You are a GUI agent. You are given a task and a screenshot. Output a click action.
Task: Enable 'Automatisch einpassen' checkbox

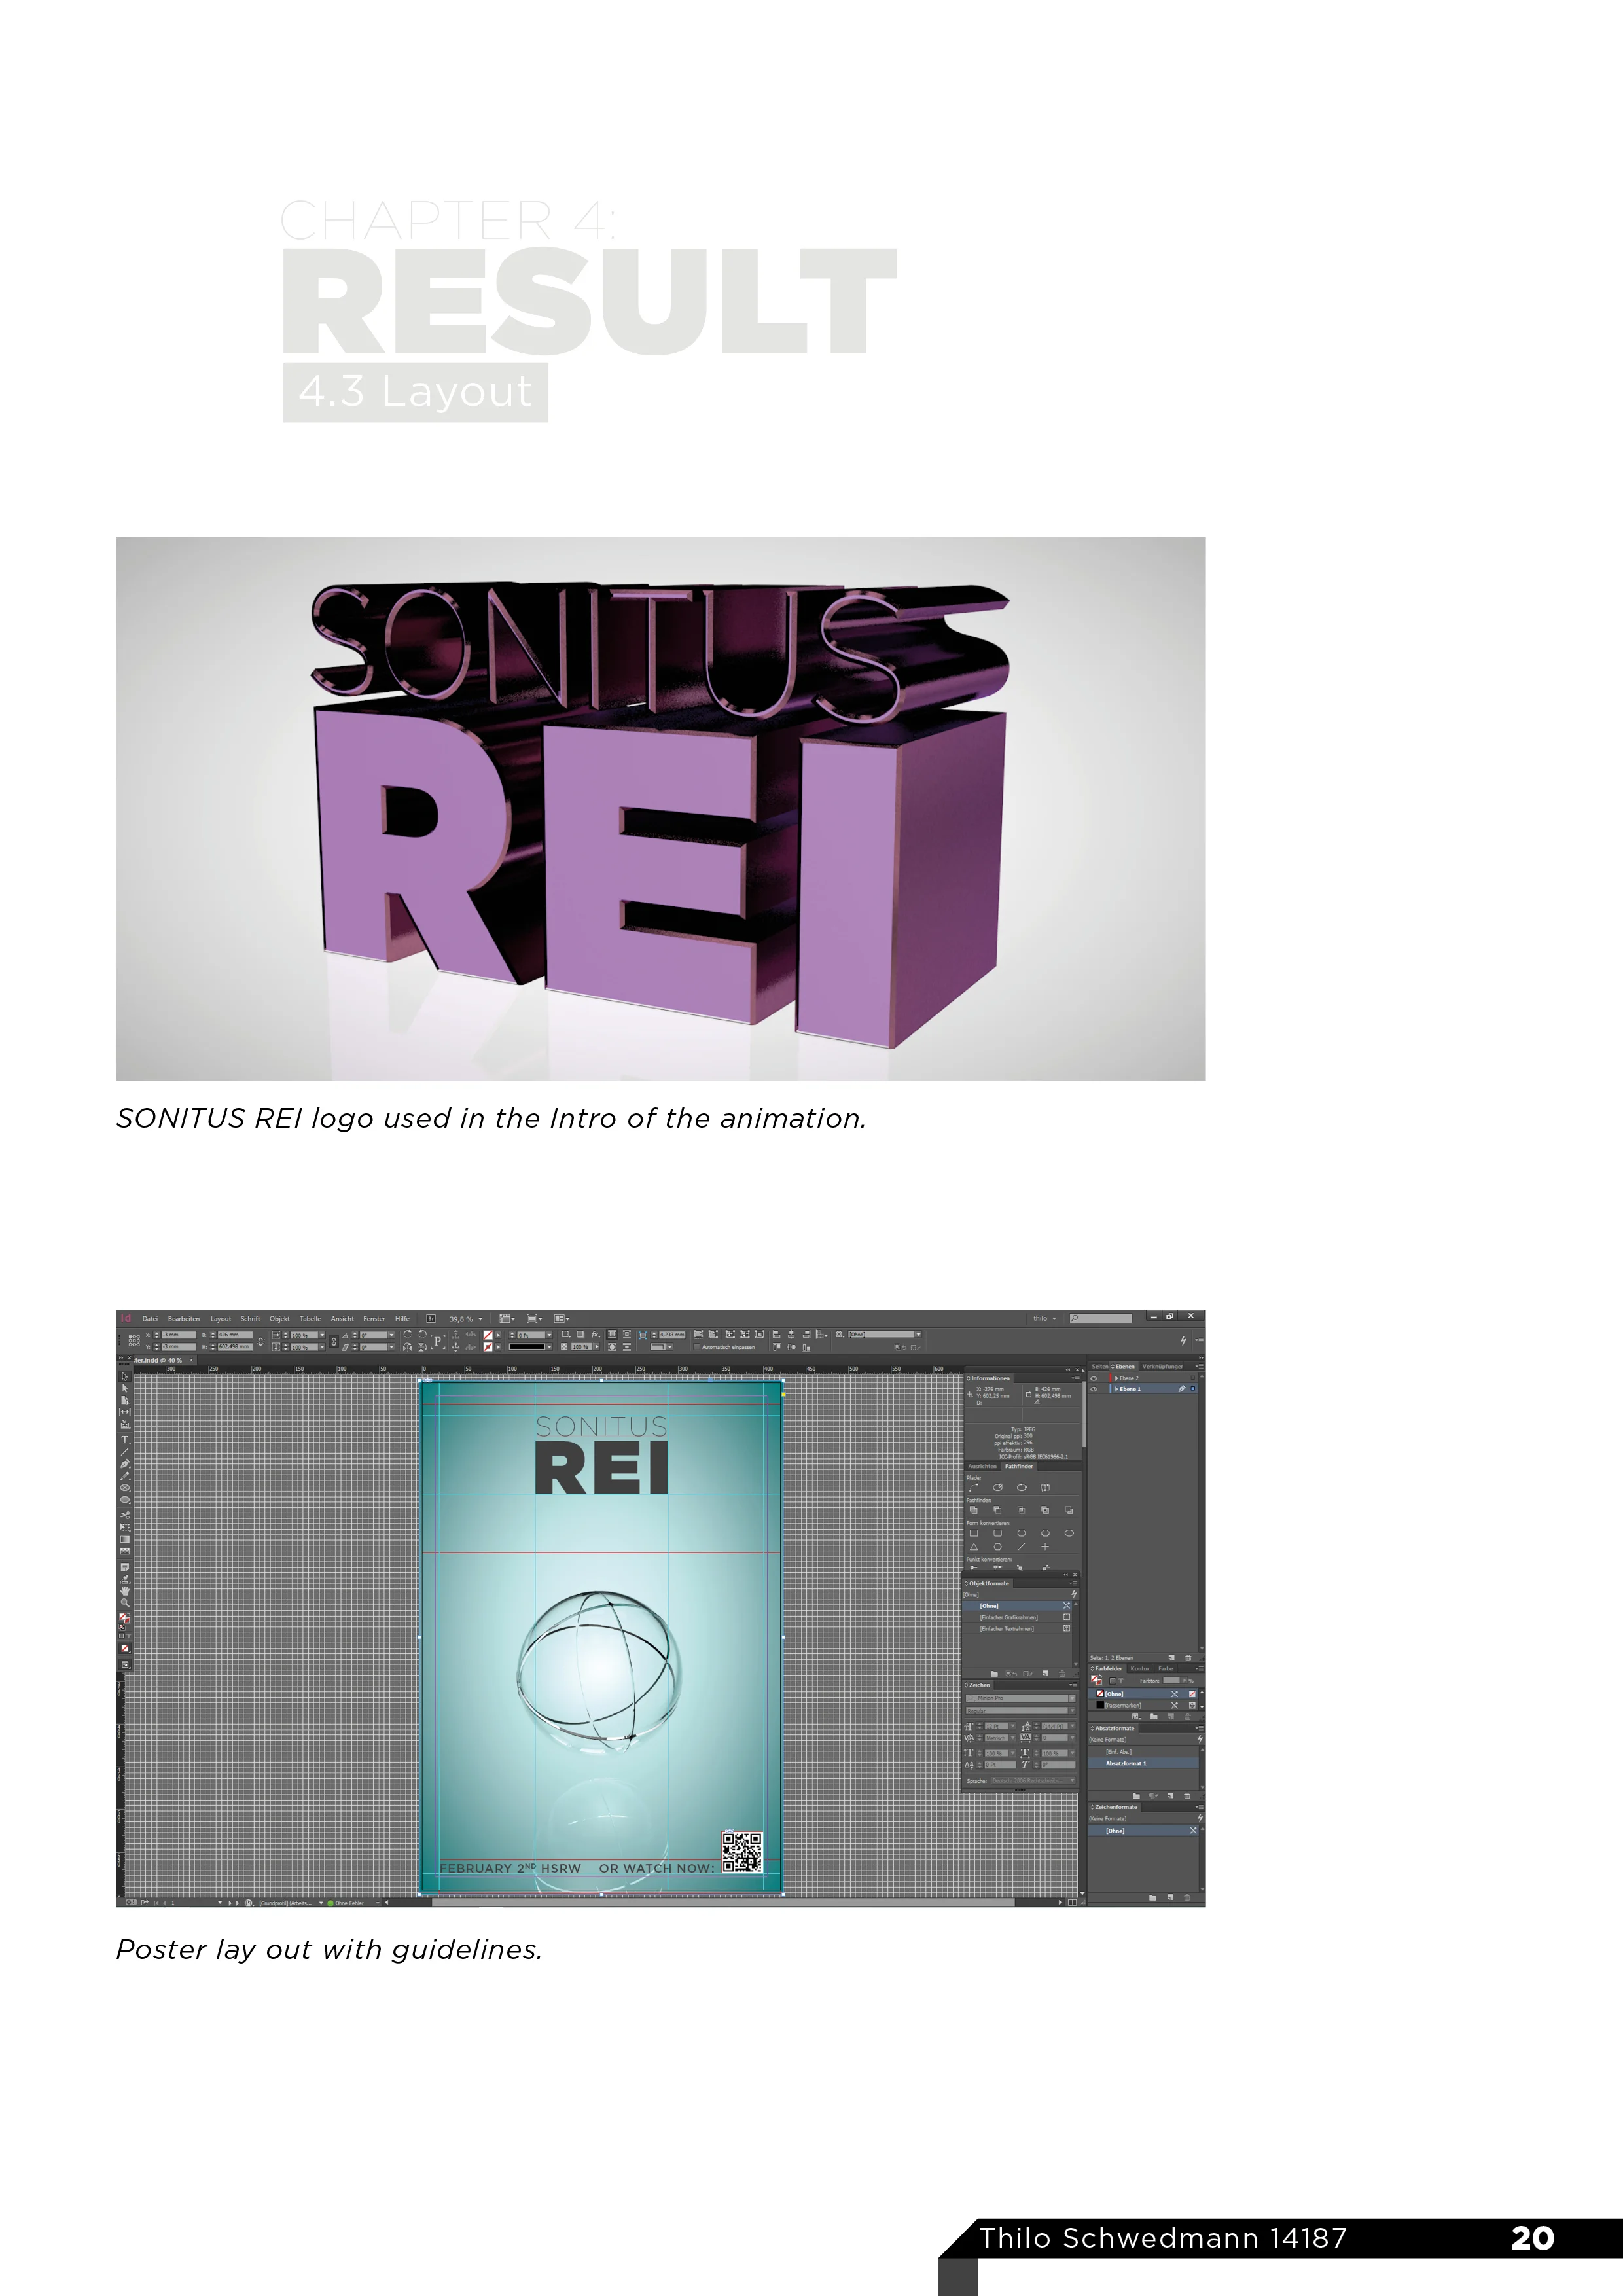tap(697, 1347)
